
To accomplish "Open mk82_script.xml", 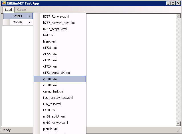I will [54, 116].
